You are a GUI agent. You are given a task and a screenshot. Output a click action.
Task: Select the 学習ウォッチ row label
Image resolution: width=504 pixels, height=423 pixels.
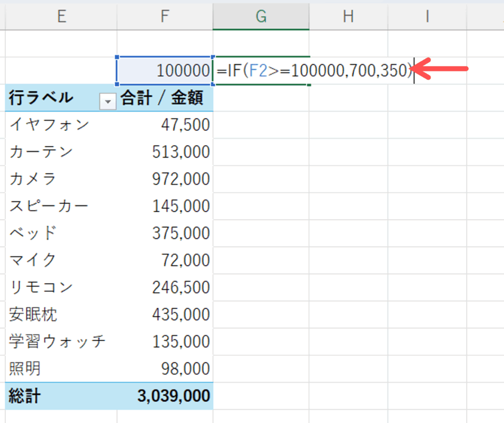(x=57, y=342)
